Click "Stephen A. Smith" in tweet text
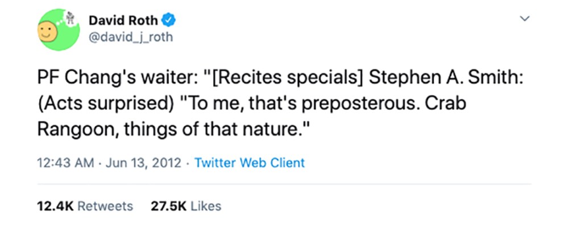The image size is (568, 226). pos(443,79)
